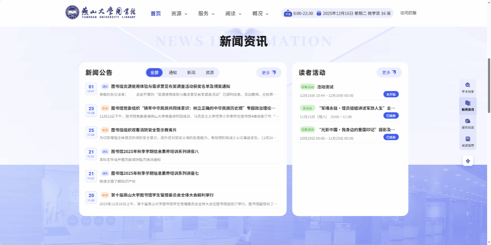Click the Yanshan University Library logo

101,12
